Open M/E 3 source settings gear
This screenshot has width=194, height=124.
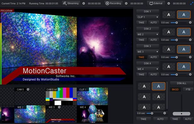click(x=59, y=107)
